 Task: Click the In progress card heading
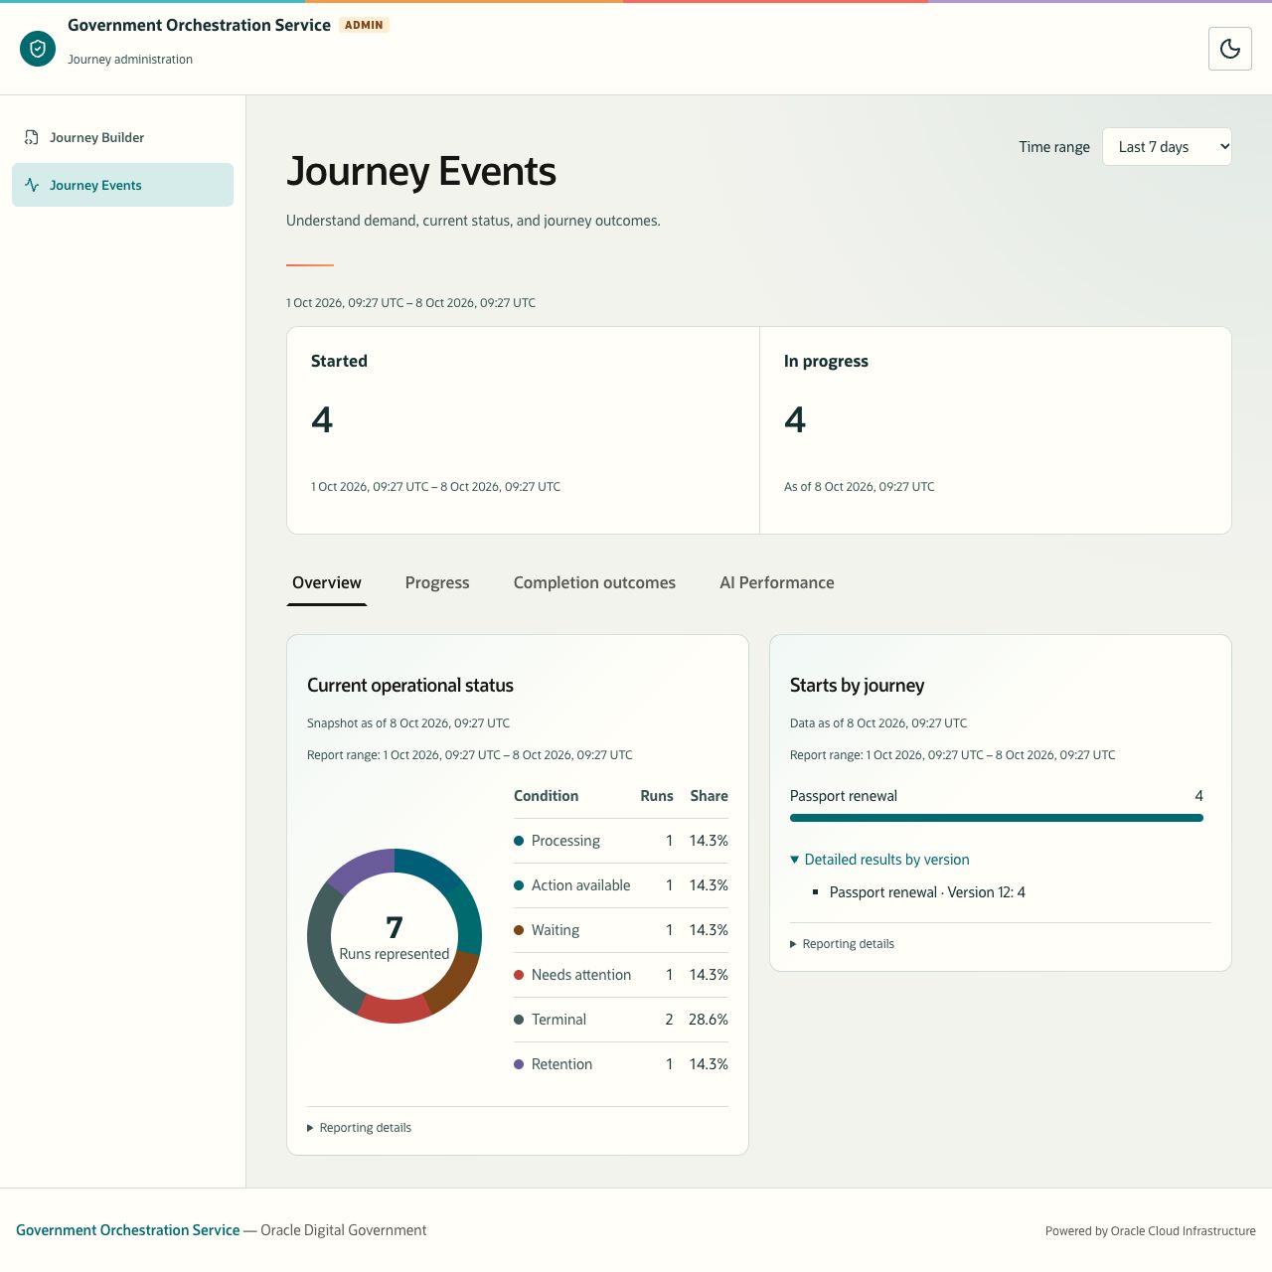coord(826,361)
